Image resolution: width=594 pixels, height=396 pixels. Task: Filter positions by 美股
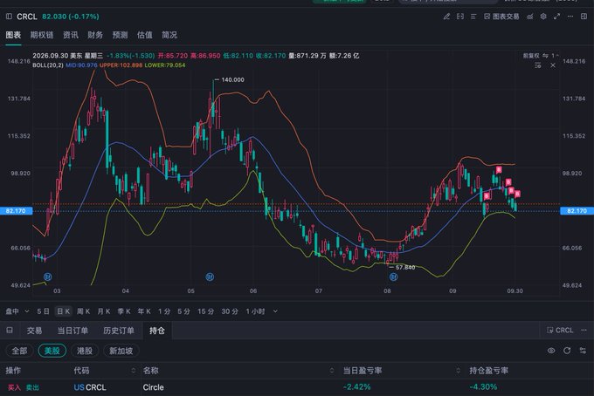click(52, 351)
